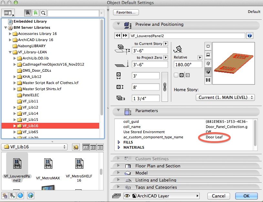The width and height of the screenshot is (263, 202).
Task: Click the library tree vertical scrollbar
Action: click(102, 67)
